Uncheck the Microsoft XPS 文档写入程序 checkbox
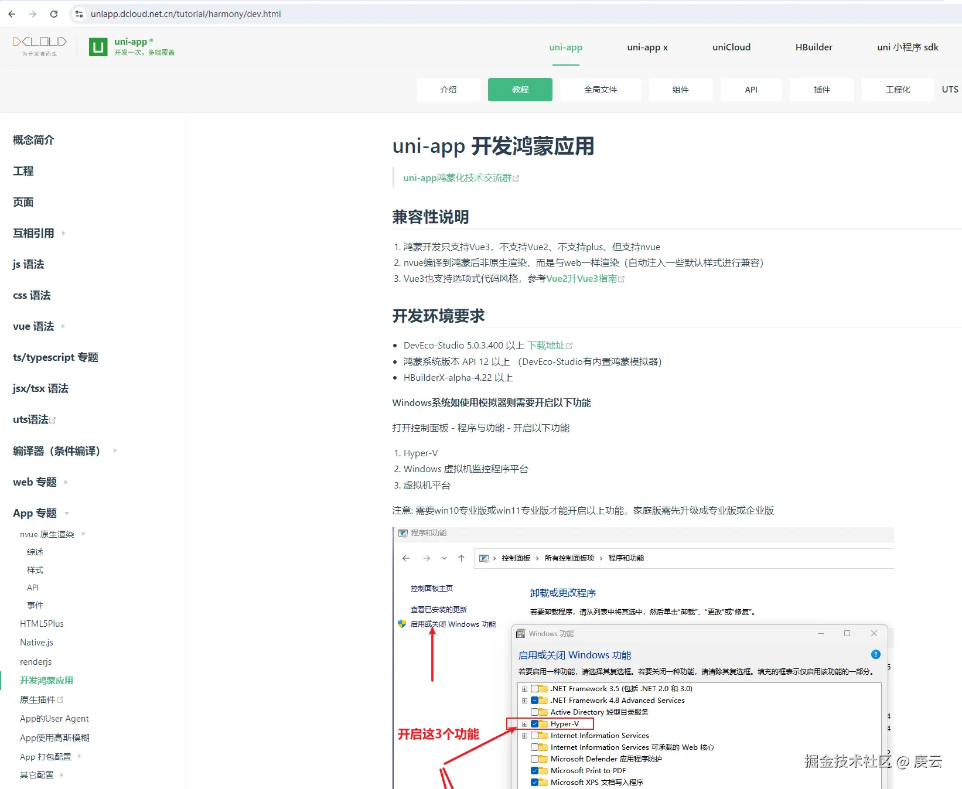The width and height of the screenshot is (962, 789). tap(535, 783)
